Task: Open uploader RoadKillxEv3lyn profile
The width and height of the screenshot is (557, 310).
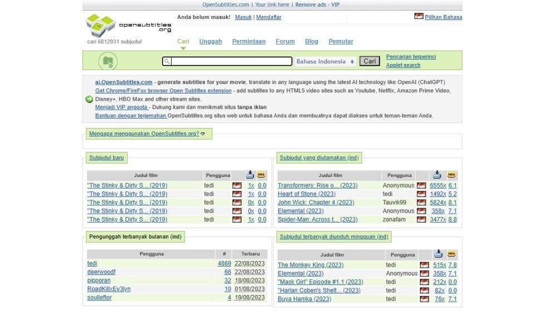Action: point(109,289)
